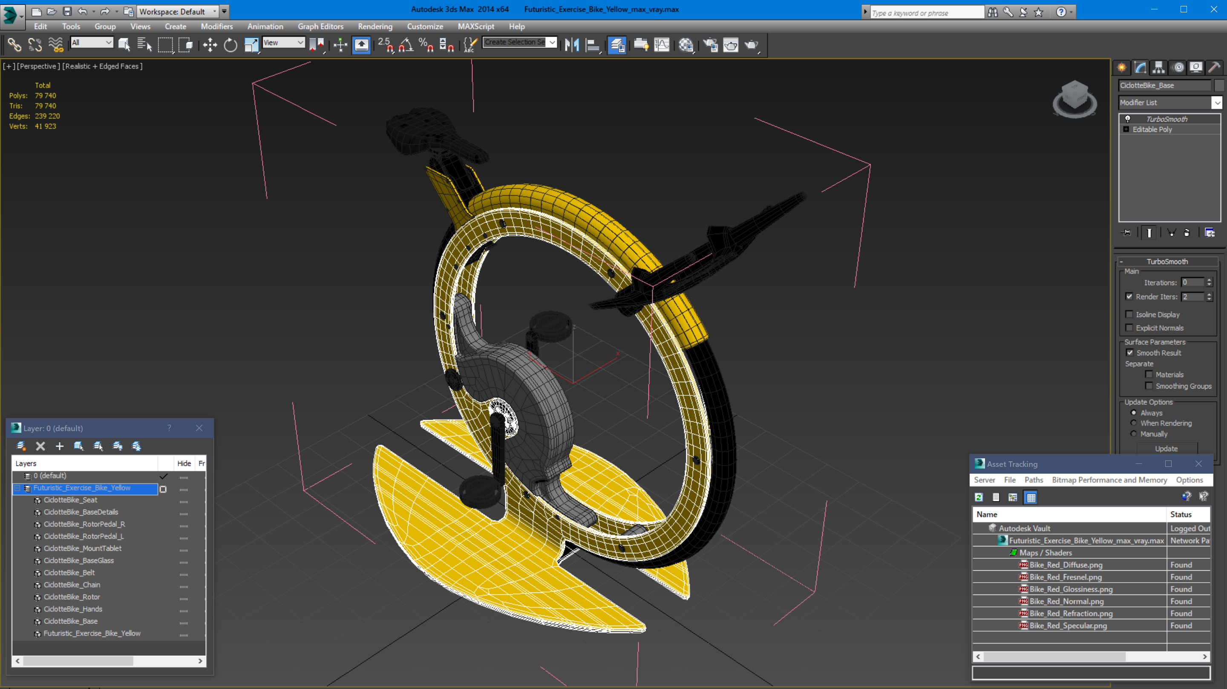Click the keyword search input field
Screen dimensions: 1227x689
pos(927,13)
